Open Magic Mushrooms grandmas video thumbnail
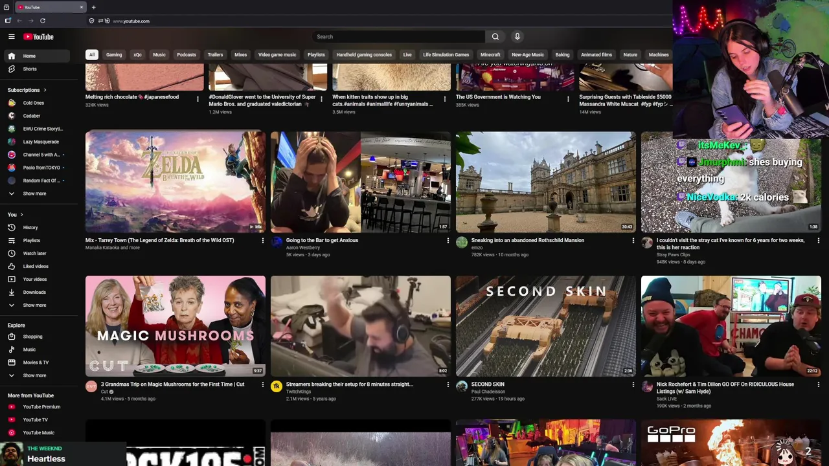829x466 pixels. point(176,326)
